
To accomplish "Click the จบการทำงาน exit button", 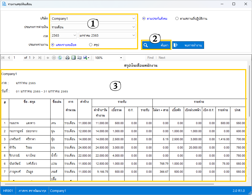I will point(188,45).
